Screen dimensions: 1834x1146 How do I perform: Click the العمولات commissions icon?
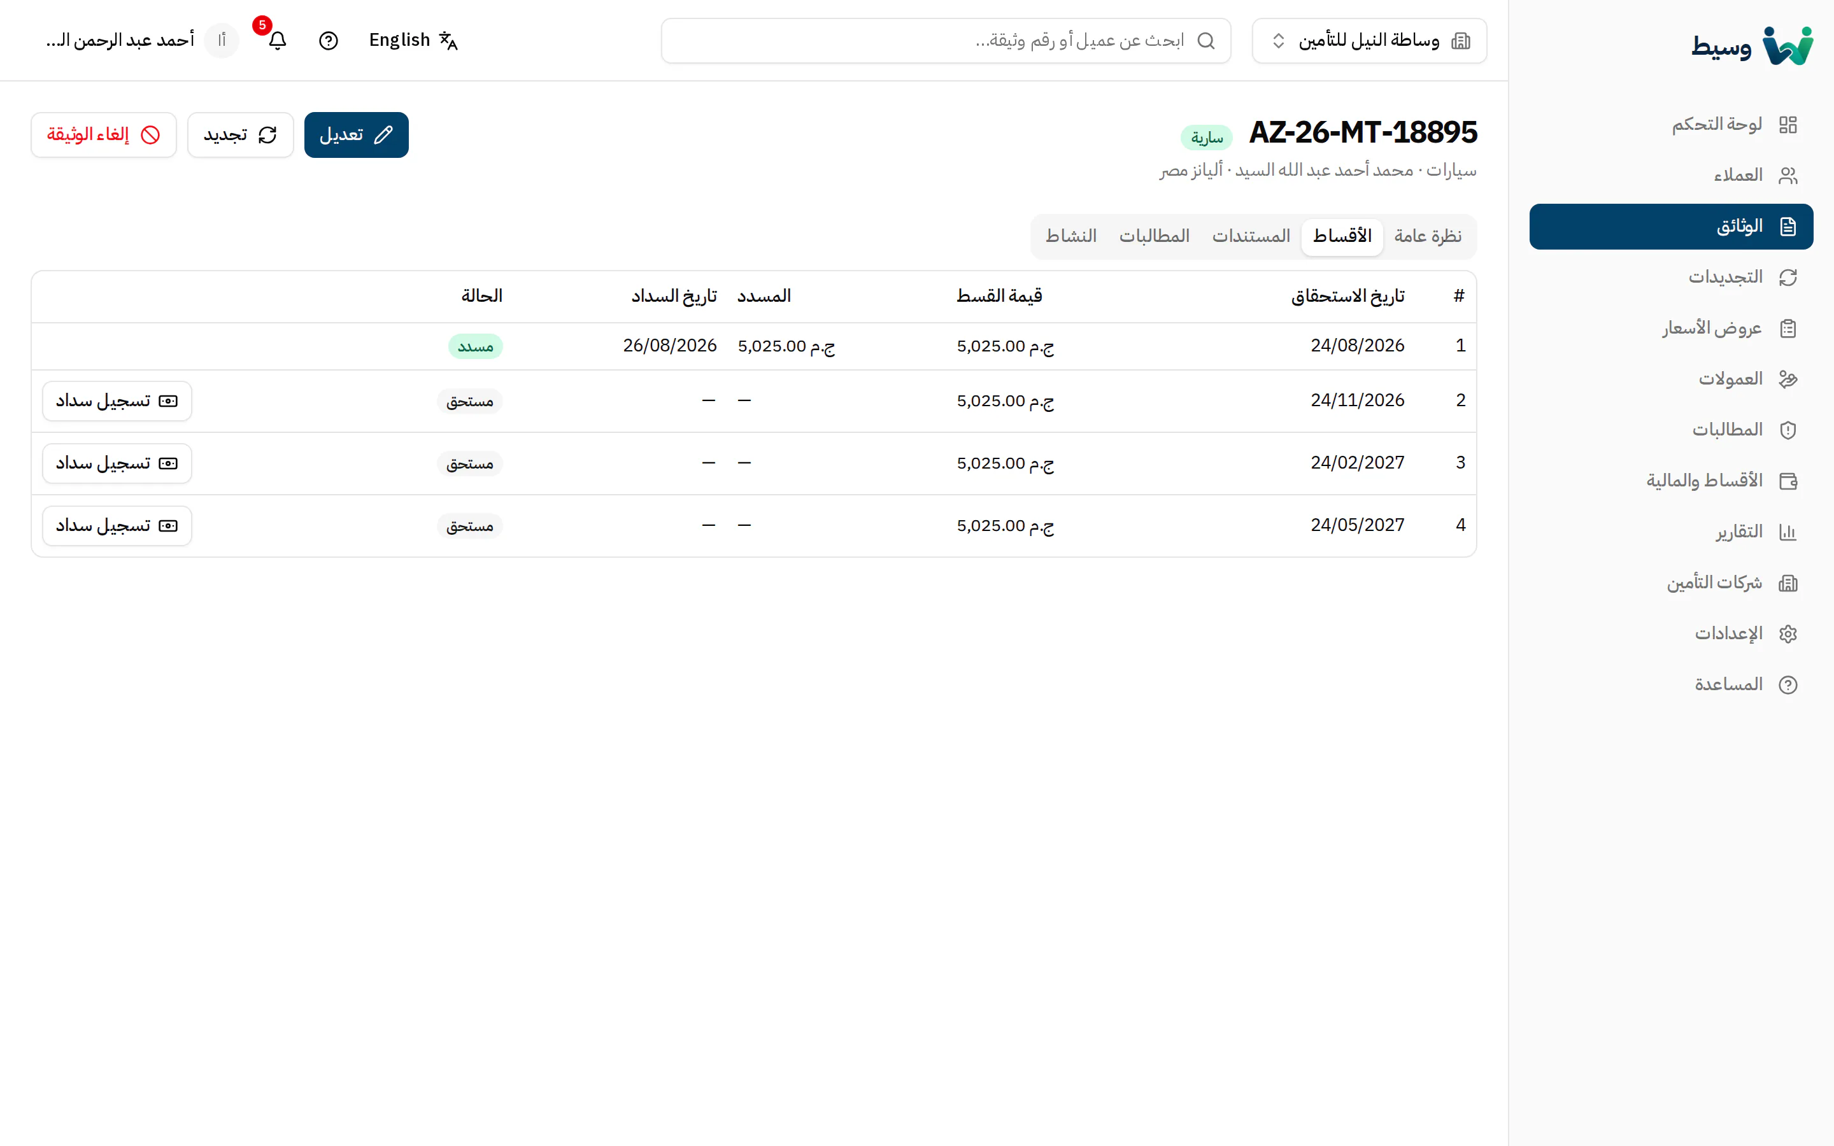tap(1788, 379)
